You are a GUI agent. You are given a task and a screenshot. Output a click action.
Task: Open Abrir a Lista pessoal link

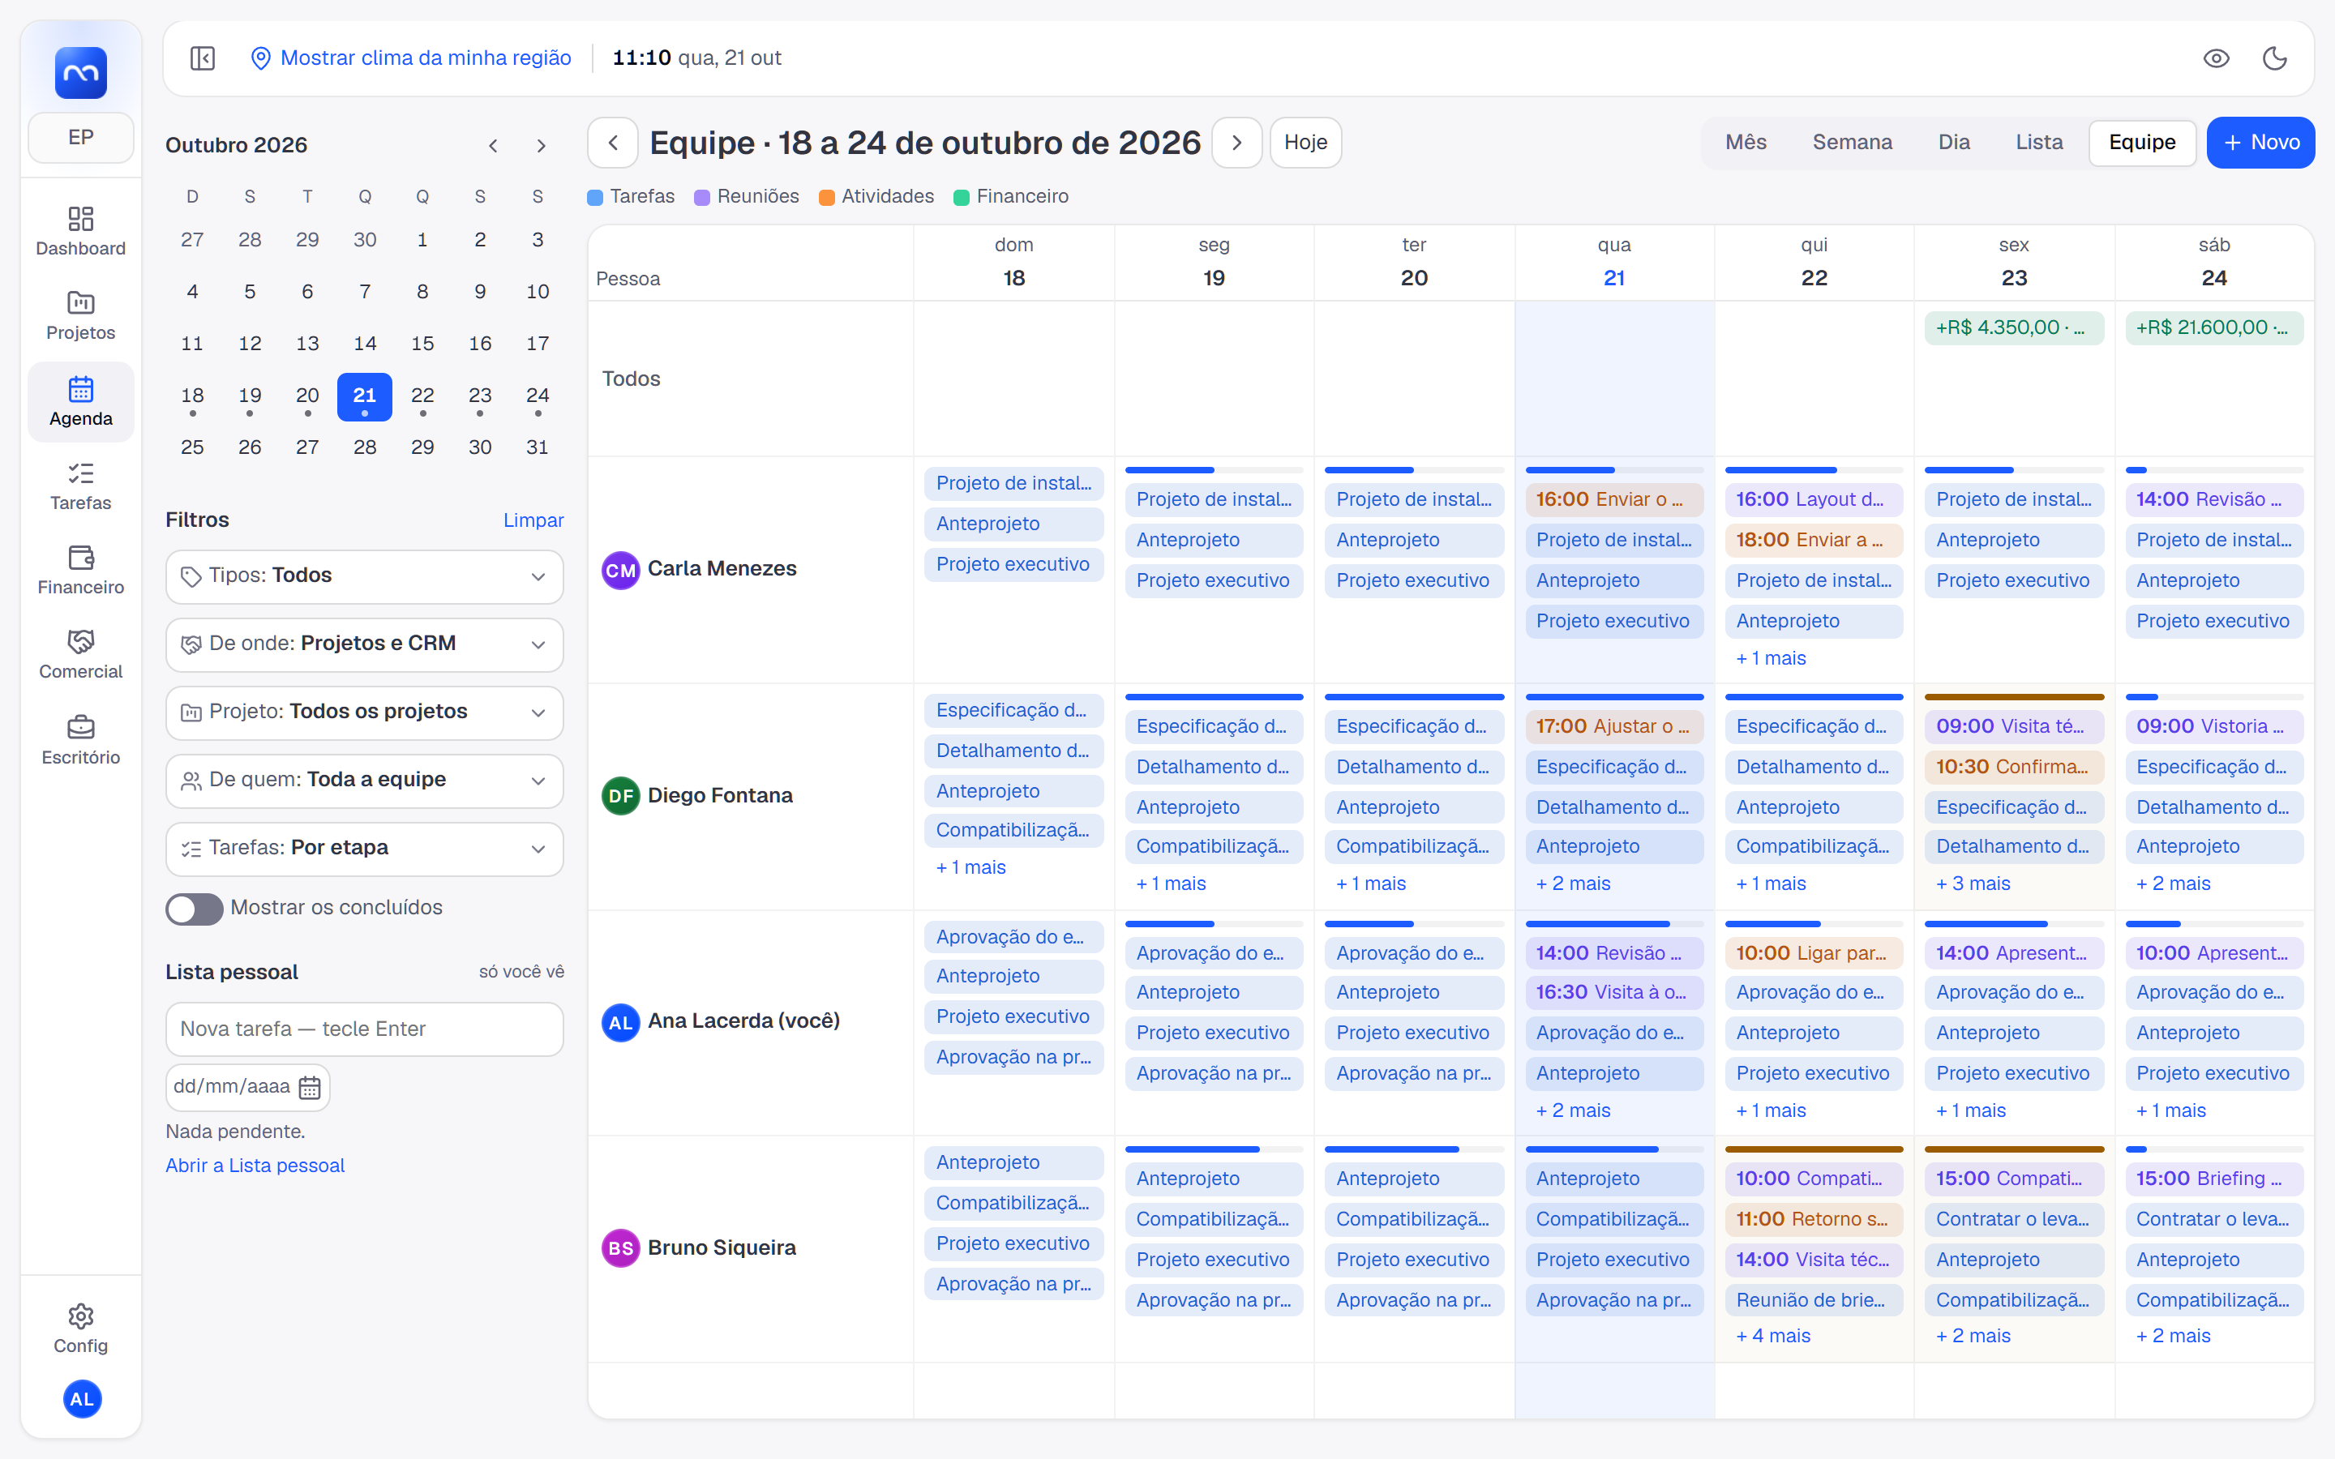pos(255,1165)
